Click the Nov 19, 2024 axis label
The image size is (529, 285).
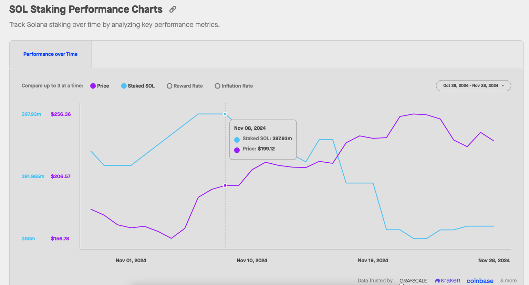373,260
